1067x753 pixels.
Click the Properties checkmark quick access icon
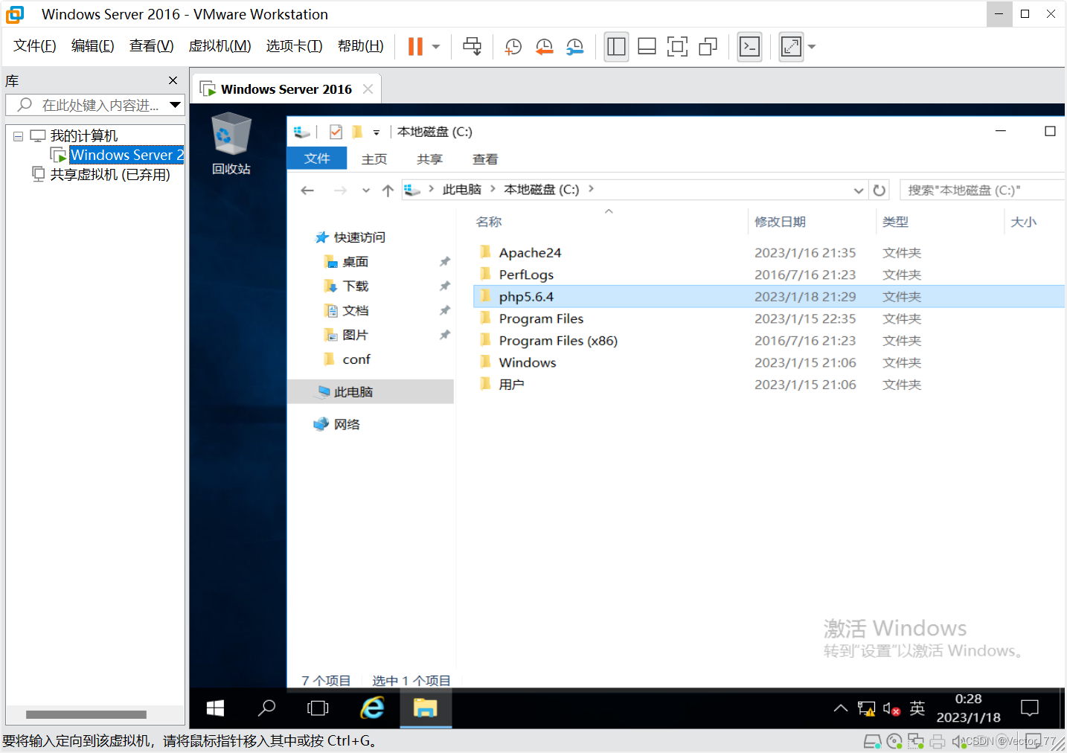coord(336,132)
